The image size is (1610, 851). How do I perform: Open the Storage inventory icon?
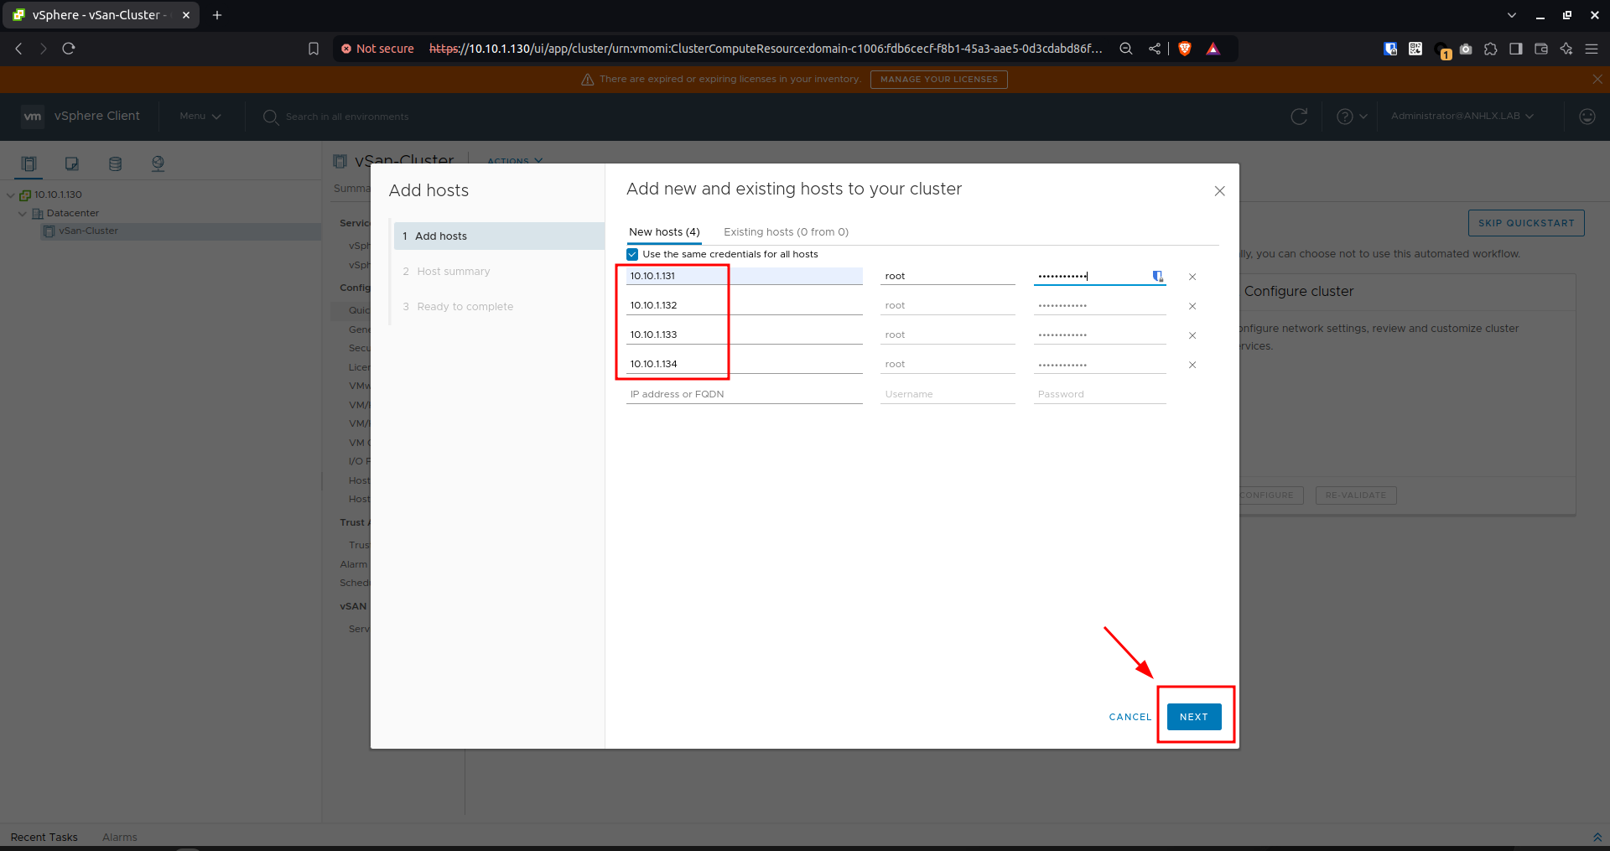115,163
